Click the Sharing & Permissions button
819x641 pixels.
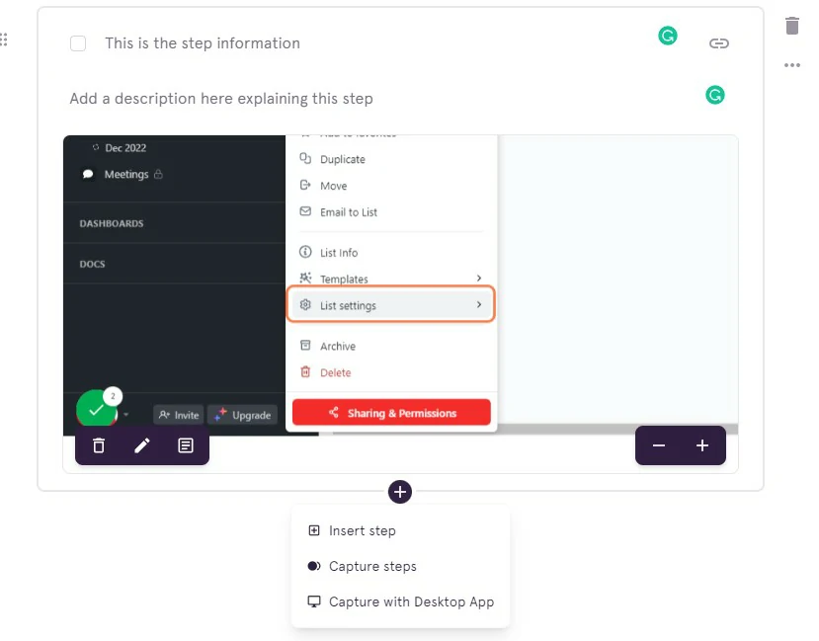[x=391, y=413]
